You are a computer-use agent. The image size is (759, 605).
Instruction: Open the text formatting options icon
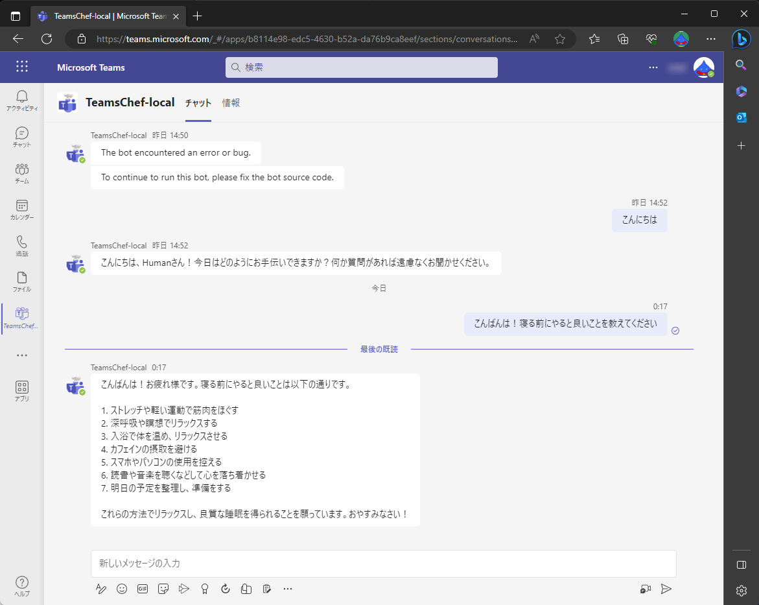coord(101,589)
